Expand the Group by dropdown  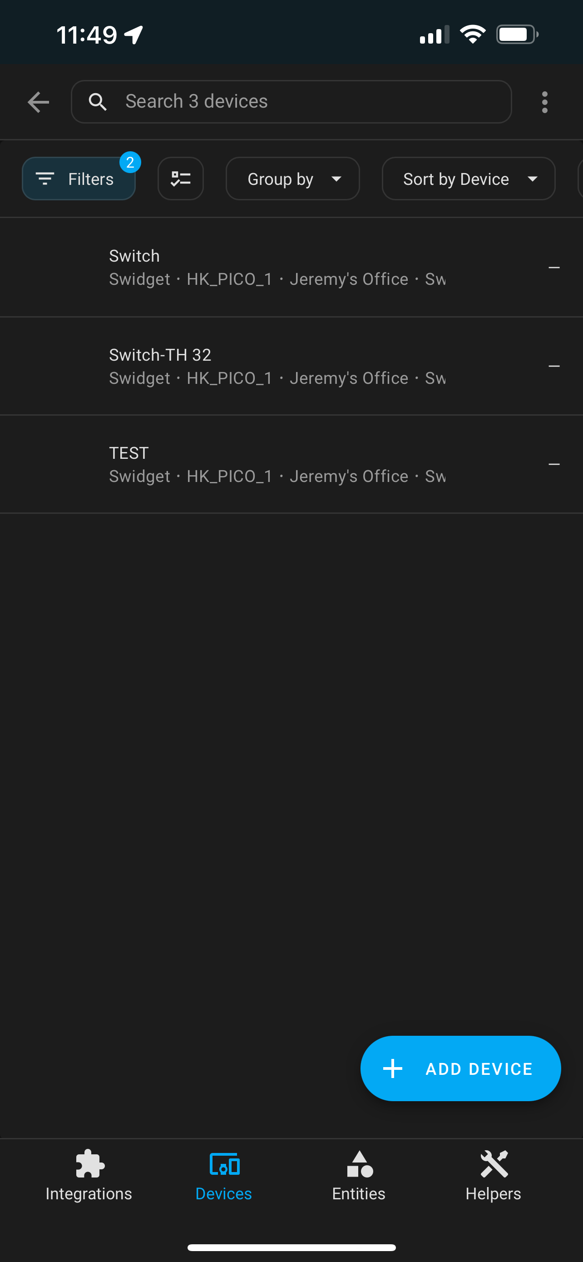click(293, 179)
